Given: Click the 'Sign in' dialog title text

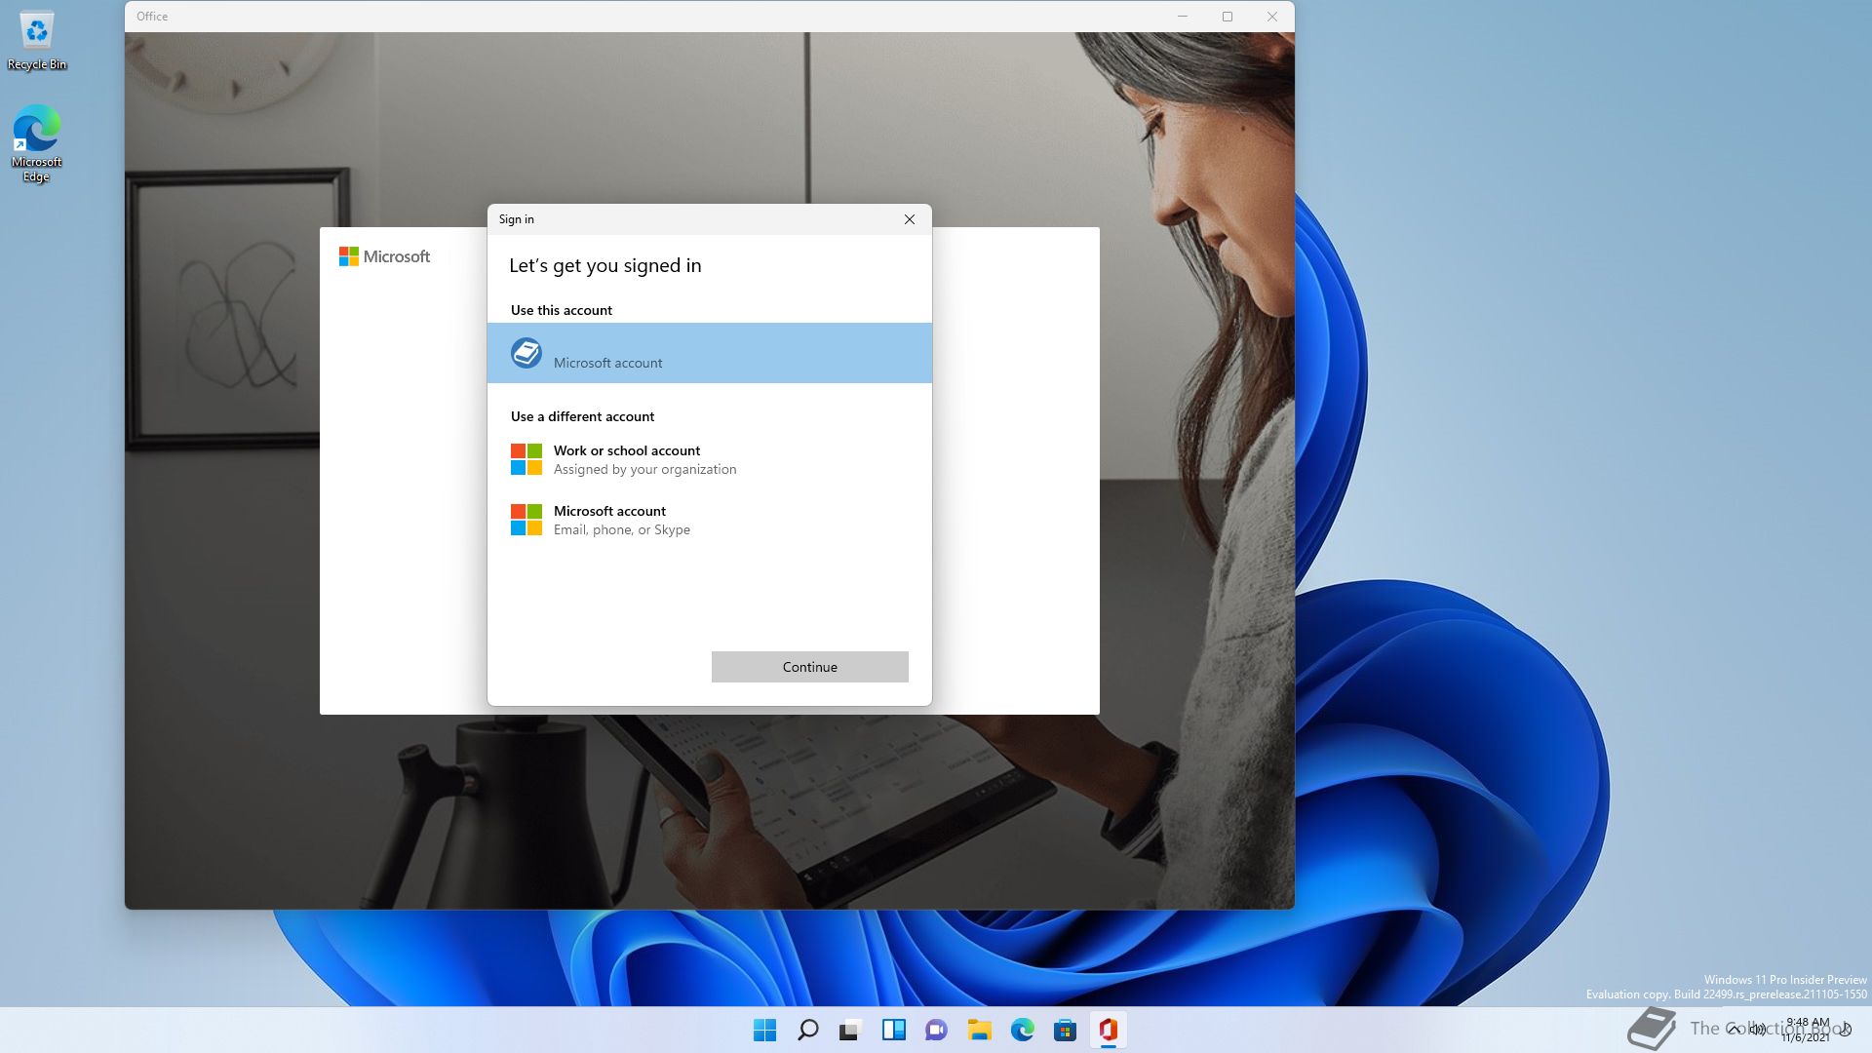Looking at the screenshot, I should click(517, 219).
